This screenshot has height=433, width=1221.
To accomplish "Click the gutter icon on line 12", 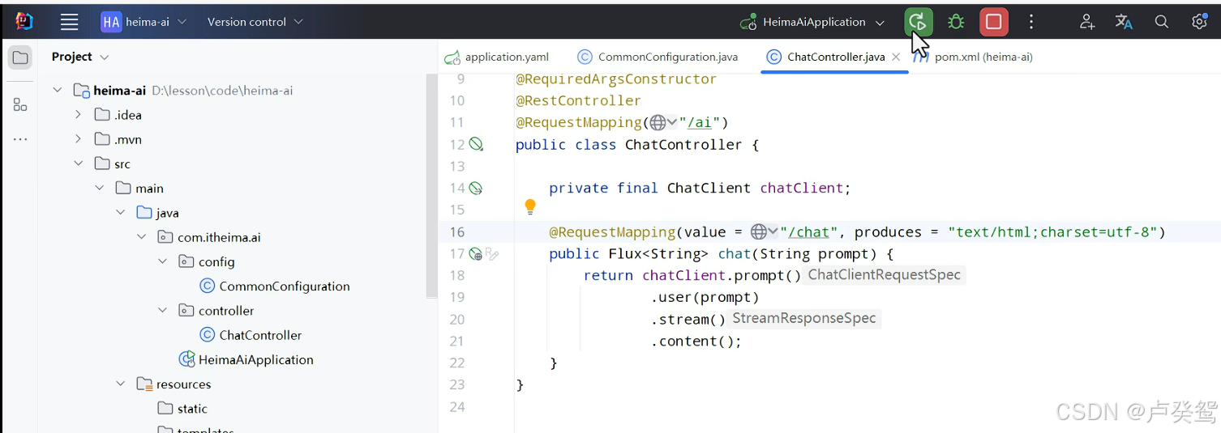I will click(477, 144).
